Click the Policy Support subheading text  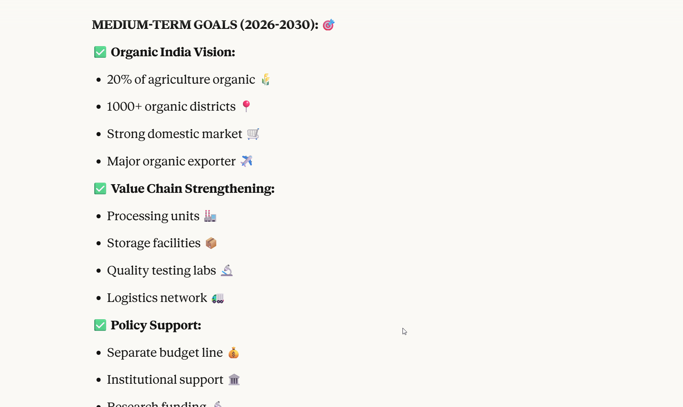[156, 325]
